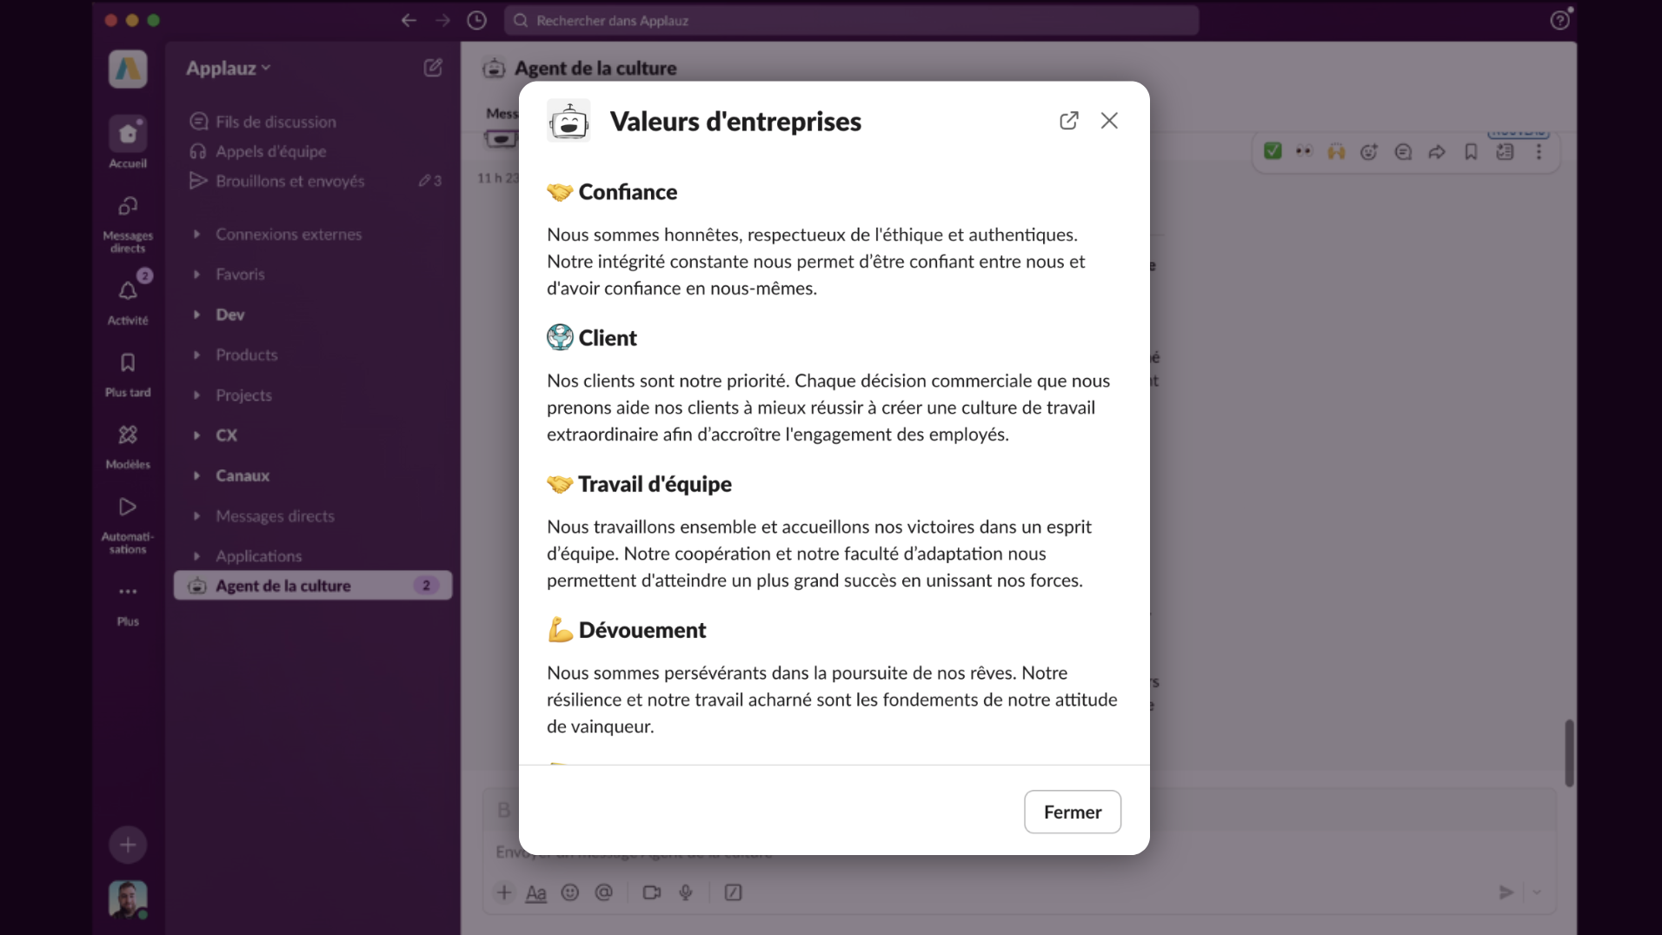Open Plus tard bookmarks in sidebar
1662x935 pixels.
pos(128,363)
